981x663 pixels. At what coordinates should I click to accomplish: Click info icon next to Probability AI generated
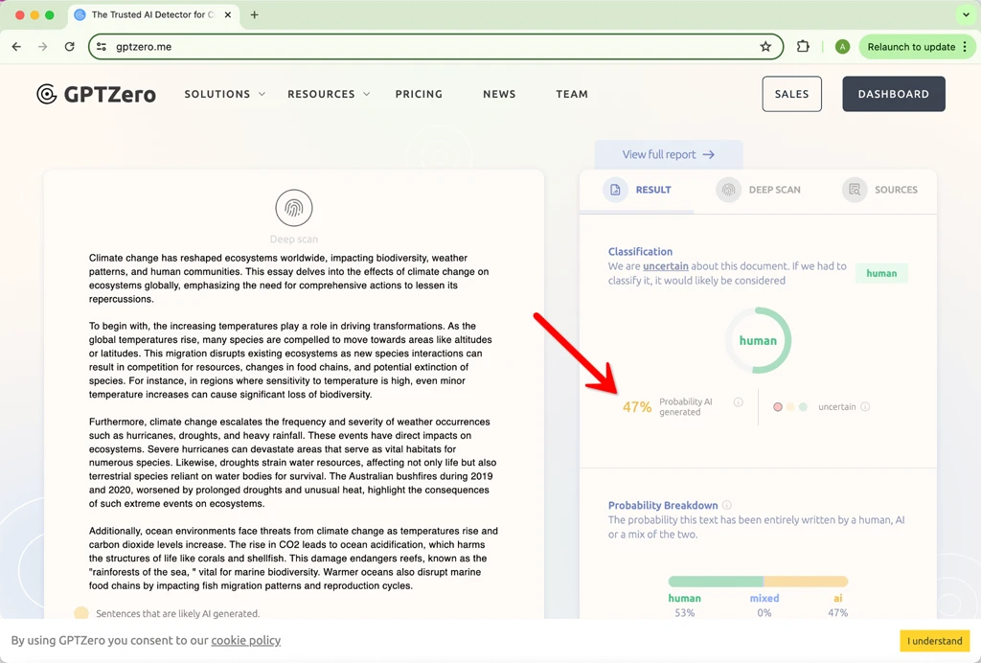pos(739,402)
